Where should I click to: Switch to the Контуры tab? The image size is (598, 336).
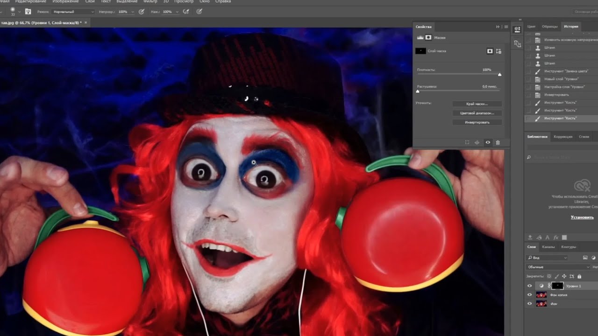tap(569, 246)
